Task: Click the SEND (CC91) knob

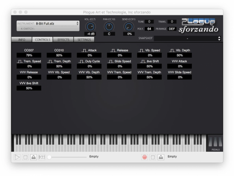Action: [x=129, y=27]
